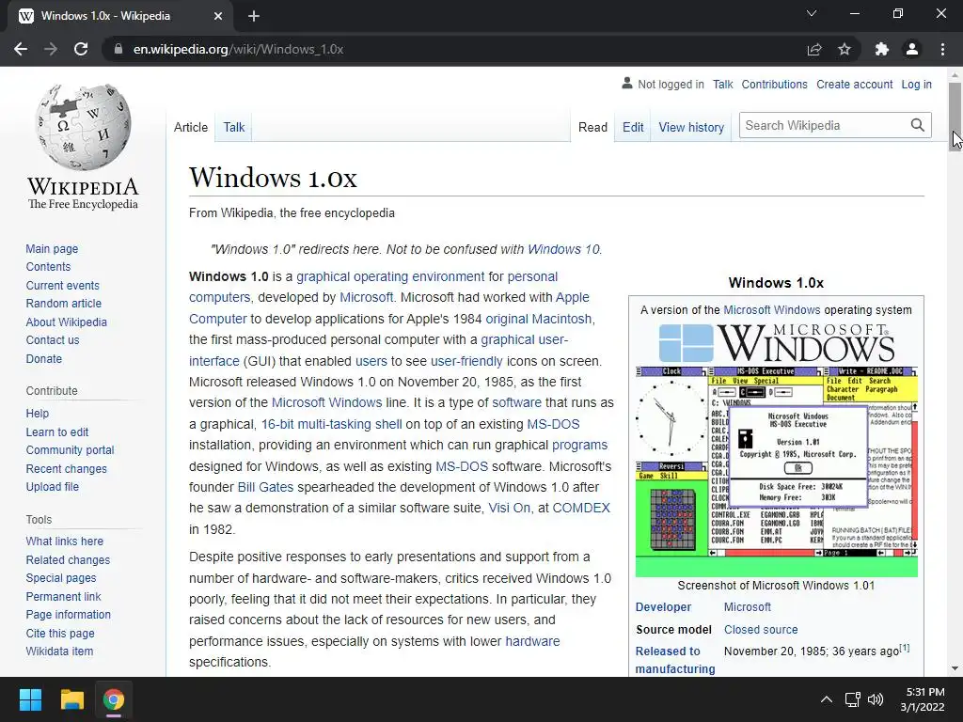Screen dimensions: 963x722
Task: Open Recent changes link
Action: click(67, 469)
